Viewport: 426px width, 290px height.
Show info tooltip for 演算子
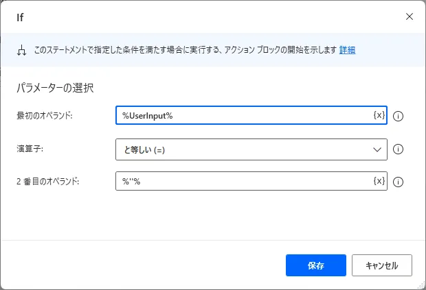click(x=398, y=149)
